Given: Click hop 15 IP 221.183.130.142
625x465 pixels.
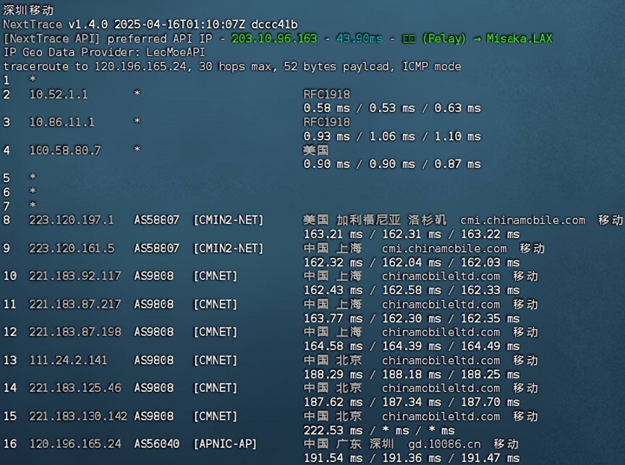Looking at the screenshot, I should pos(78,416).
